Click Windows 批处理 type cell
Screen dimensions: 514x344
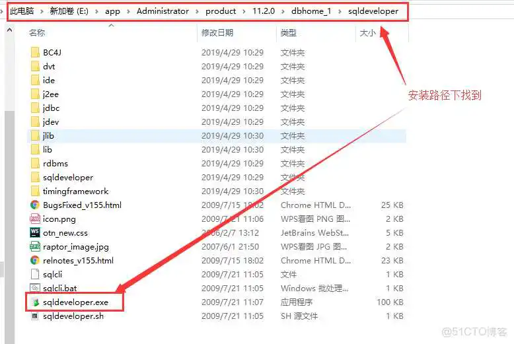(314, 289)
